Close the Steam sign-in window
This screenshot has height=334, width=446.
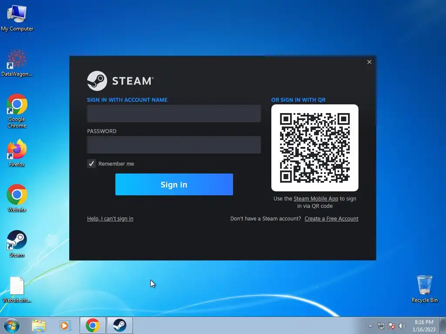point(369,62)
